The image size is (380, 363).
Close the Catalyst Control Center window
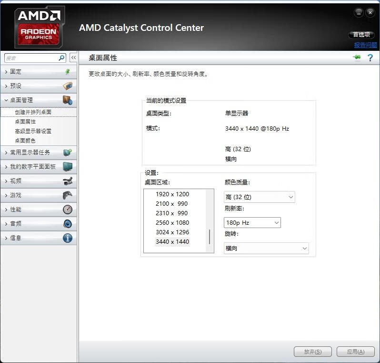(x=370, y=12)
